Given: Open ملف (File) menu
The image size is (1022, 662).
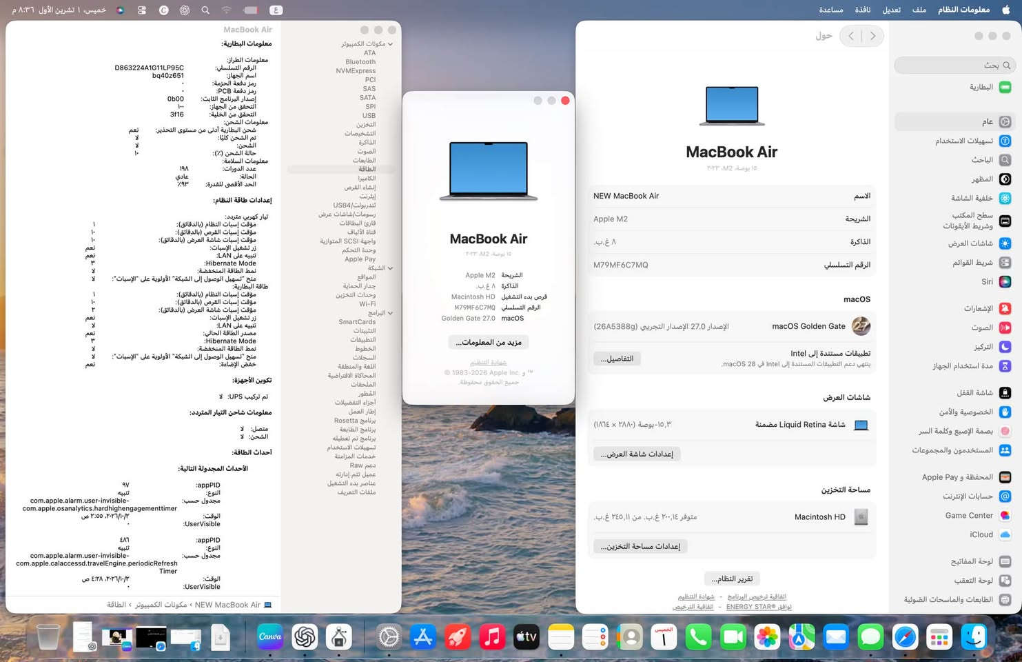Looking at the screenshot, I should [919, 10].
